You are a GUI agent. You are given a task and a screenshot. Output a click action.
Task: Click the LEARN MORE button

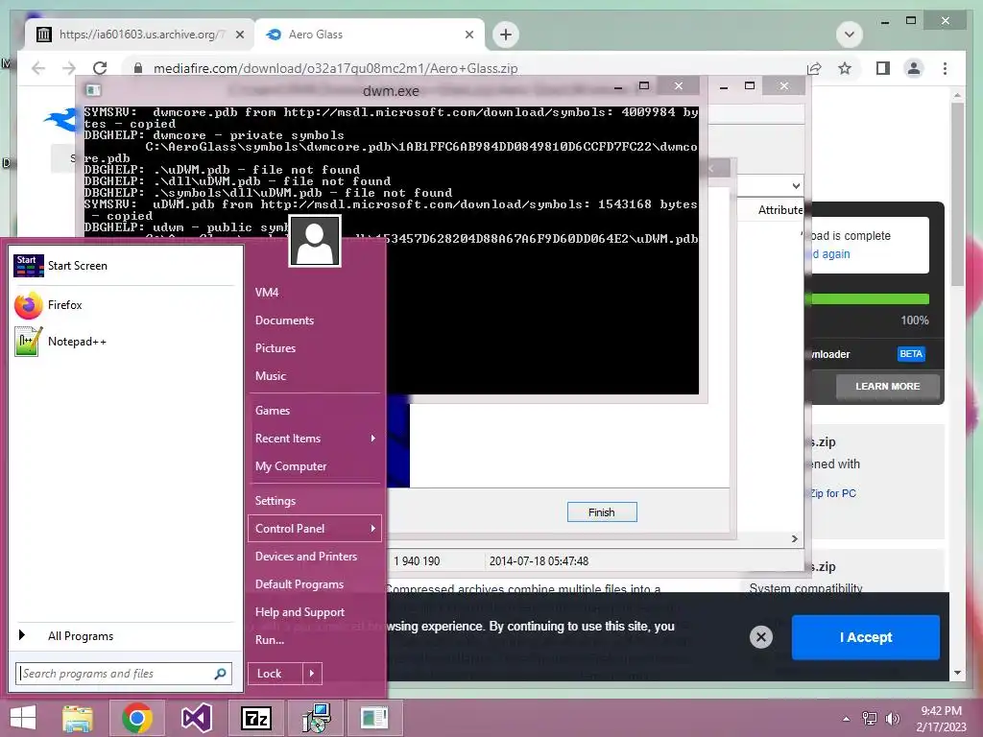(x=888, y=387)
